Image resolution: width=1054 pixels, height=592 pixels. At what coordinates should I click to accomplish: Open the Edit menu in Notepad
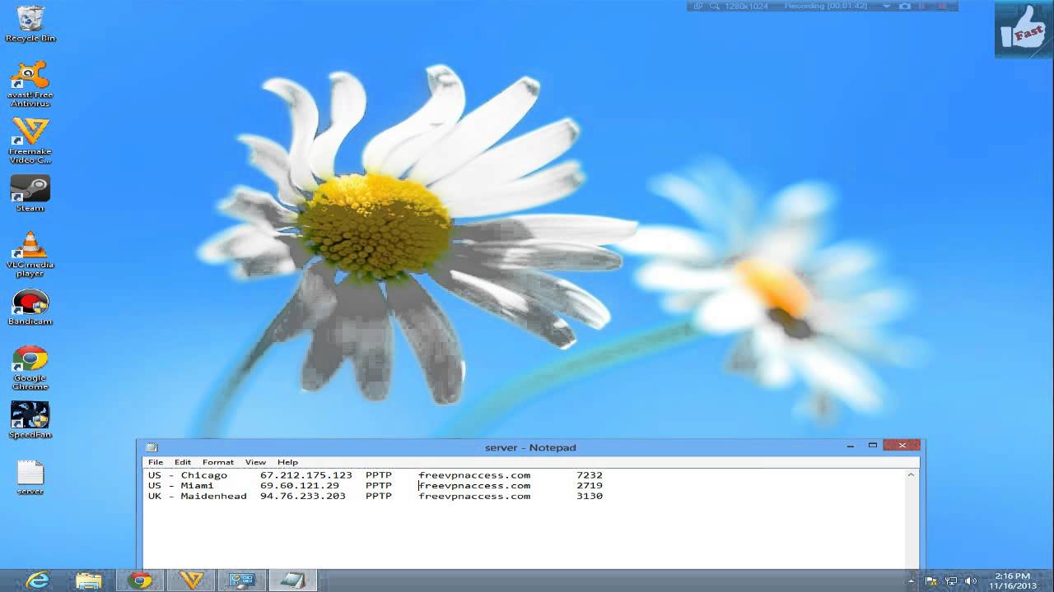183,462
